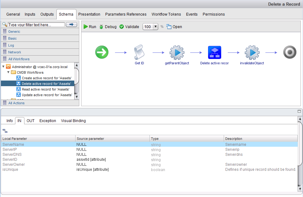Expand the Basic palette section
The height and width of the screenshot is (197, 303).
point(40,38)
